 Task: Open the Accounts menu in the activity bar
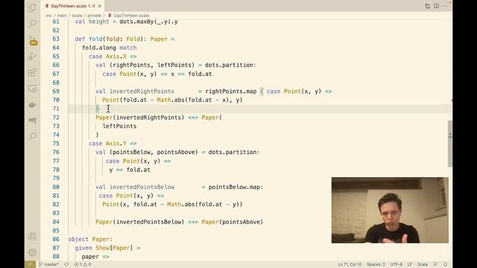[32, 236]
